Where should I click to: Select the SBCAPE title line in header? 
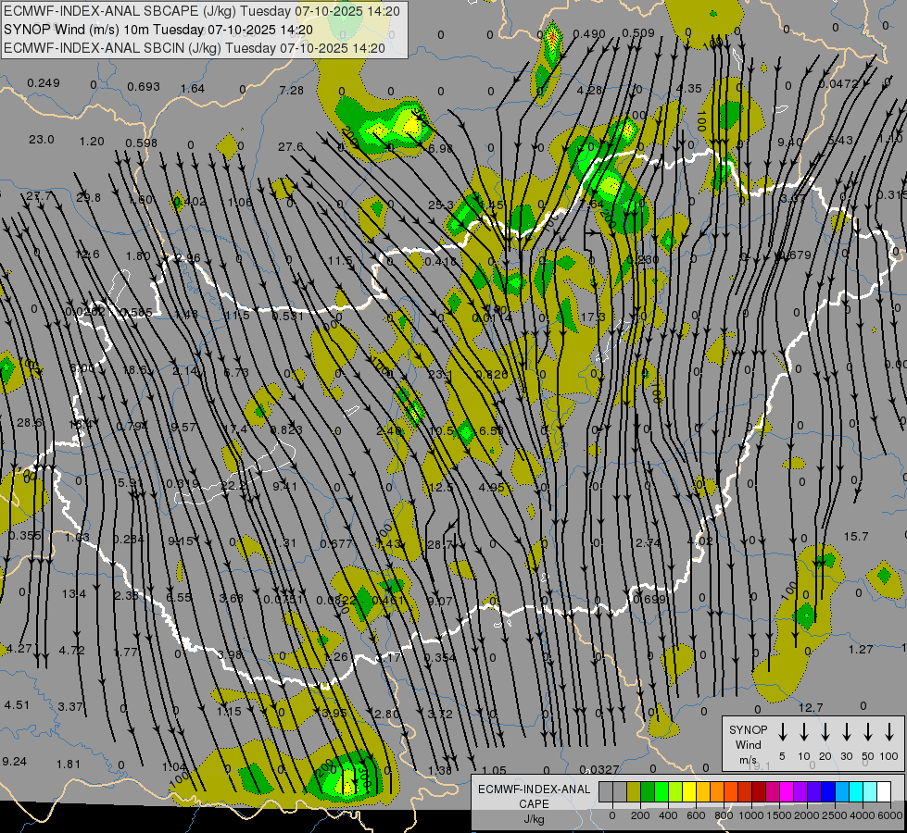(x=202, y=11)
